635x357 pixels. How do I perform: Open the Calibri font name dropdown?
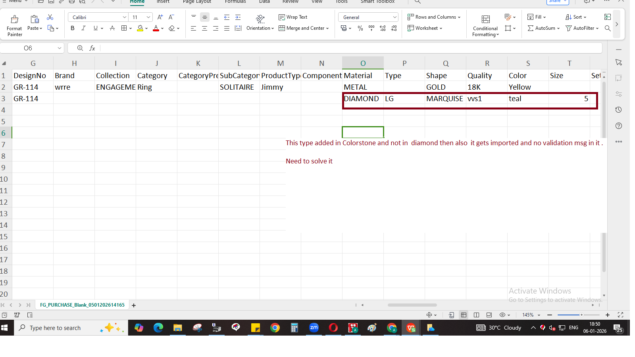pyautogui.click(x=124, y=17)
